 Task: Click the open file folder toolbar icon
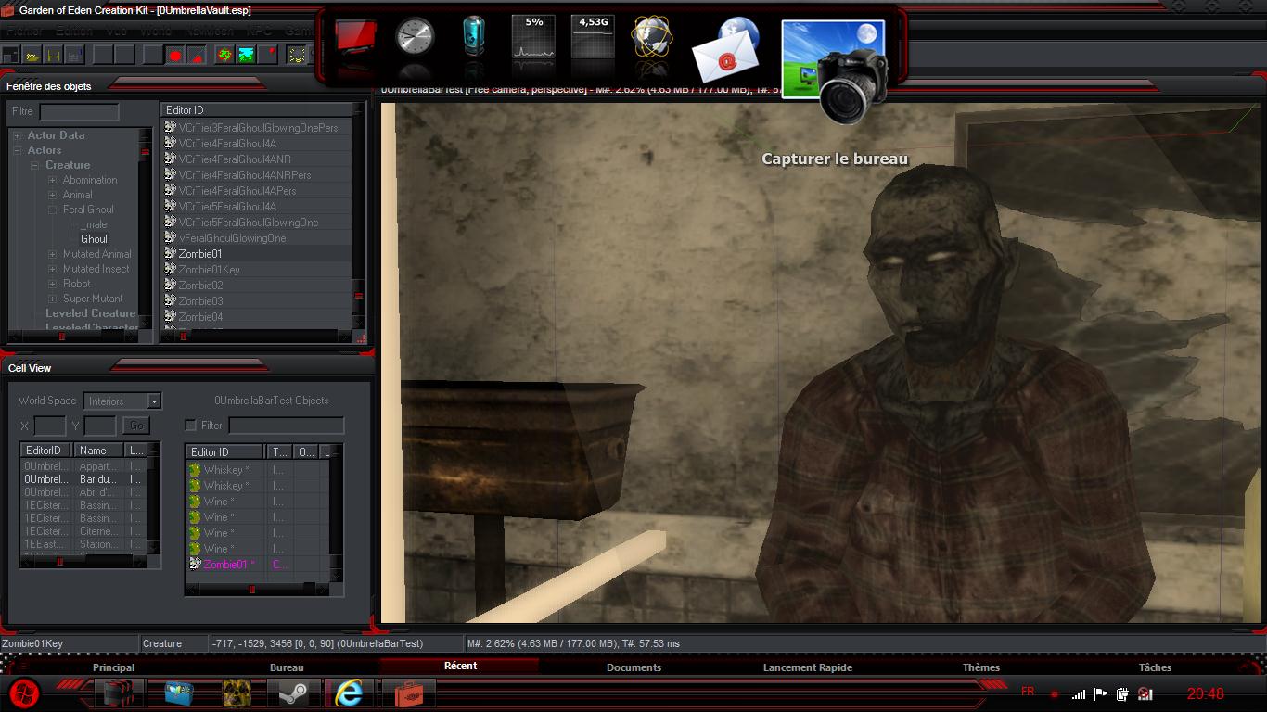point(32,55)
